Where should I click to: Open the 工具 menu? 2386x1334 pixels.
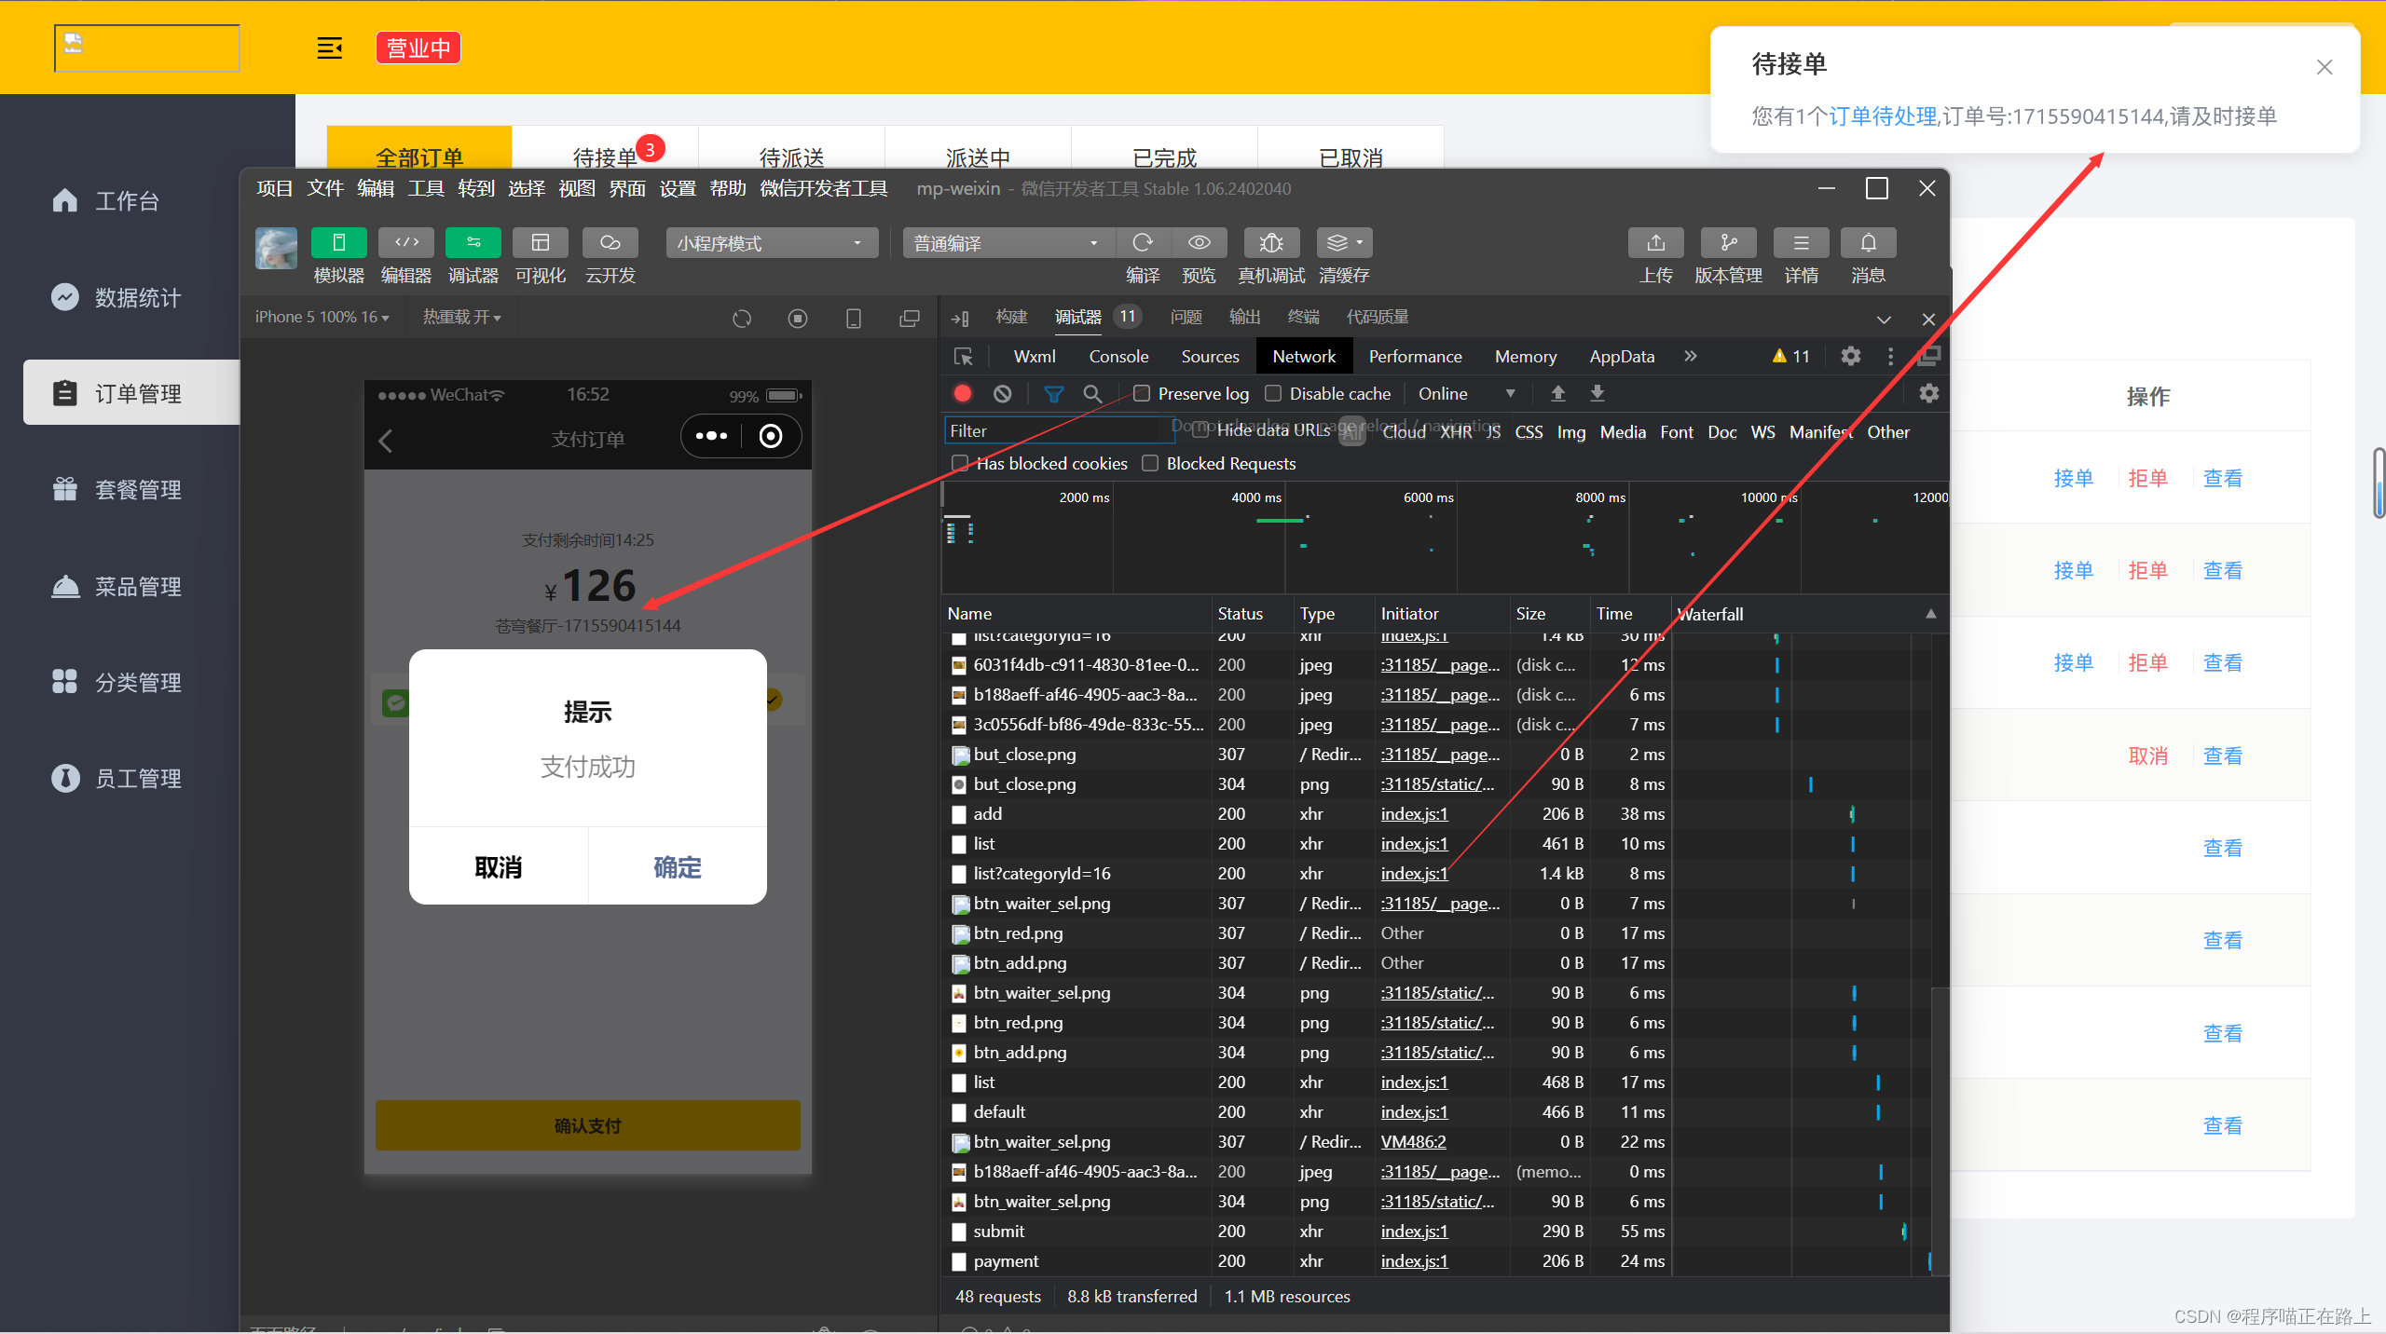click(x=426, y=189)
